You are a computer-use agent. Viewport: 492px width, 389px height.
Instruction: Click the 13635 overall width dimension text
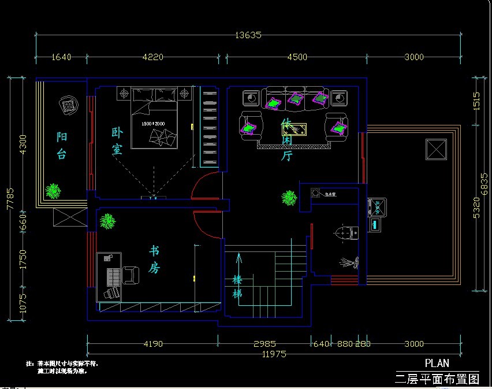coord(248,35)
